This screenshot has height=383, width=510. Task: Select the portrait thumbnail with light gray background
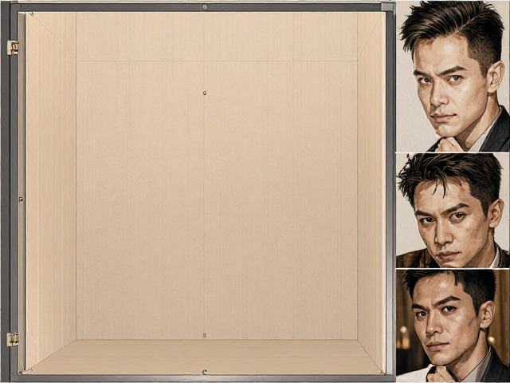[x=453, y=77]
